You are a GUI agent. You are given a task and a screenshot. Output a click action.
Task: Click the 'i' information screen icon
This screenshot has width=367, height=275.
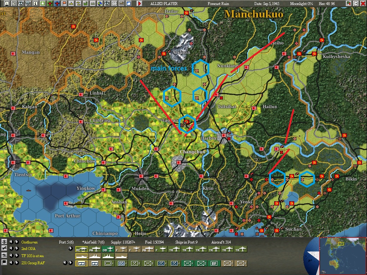35,3
